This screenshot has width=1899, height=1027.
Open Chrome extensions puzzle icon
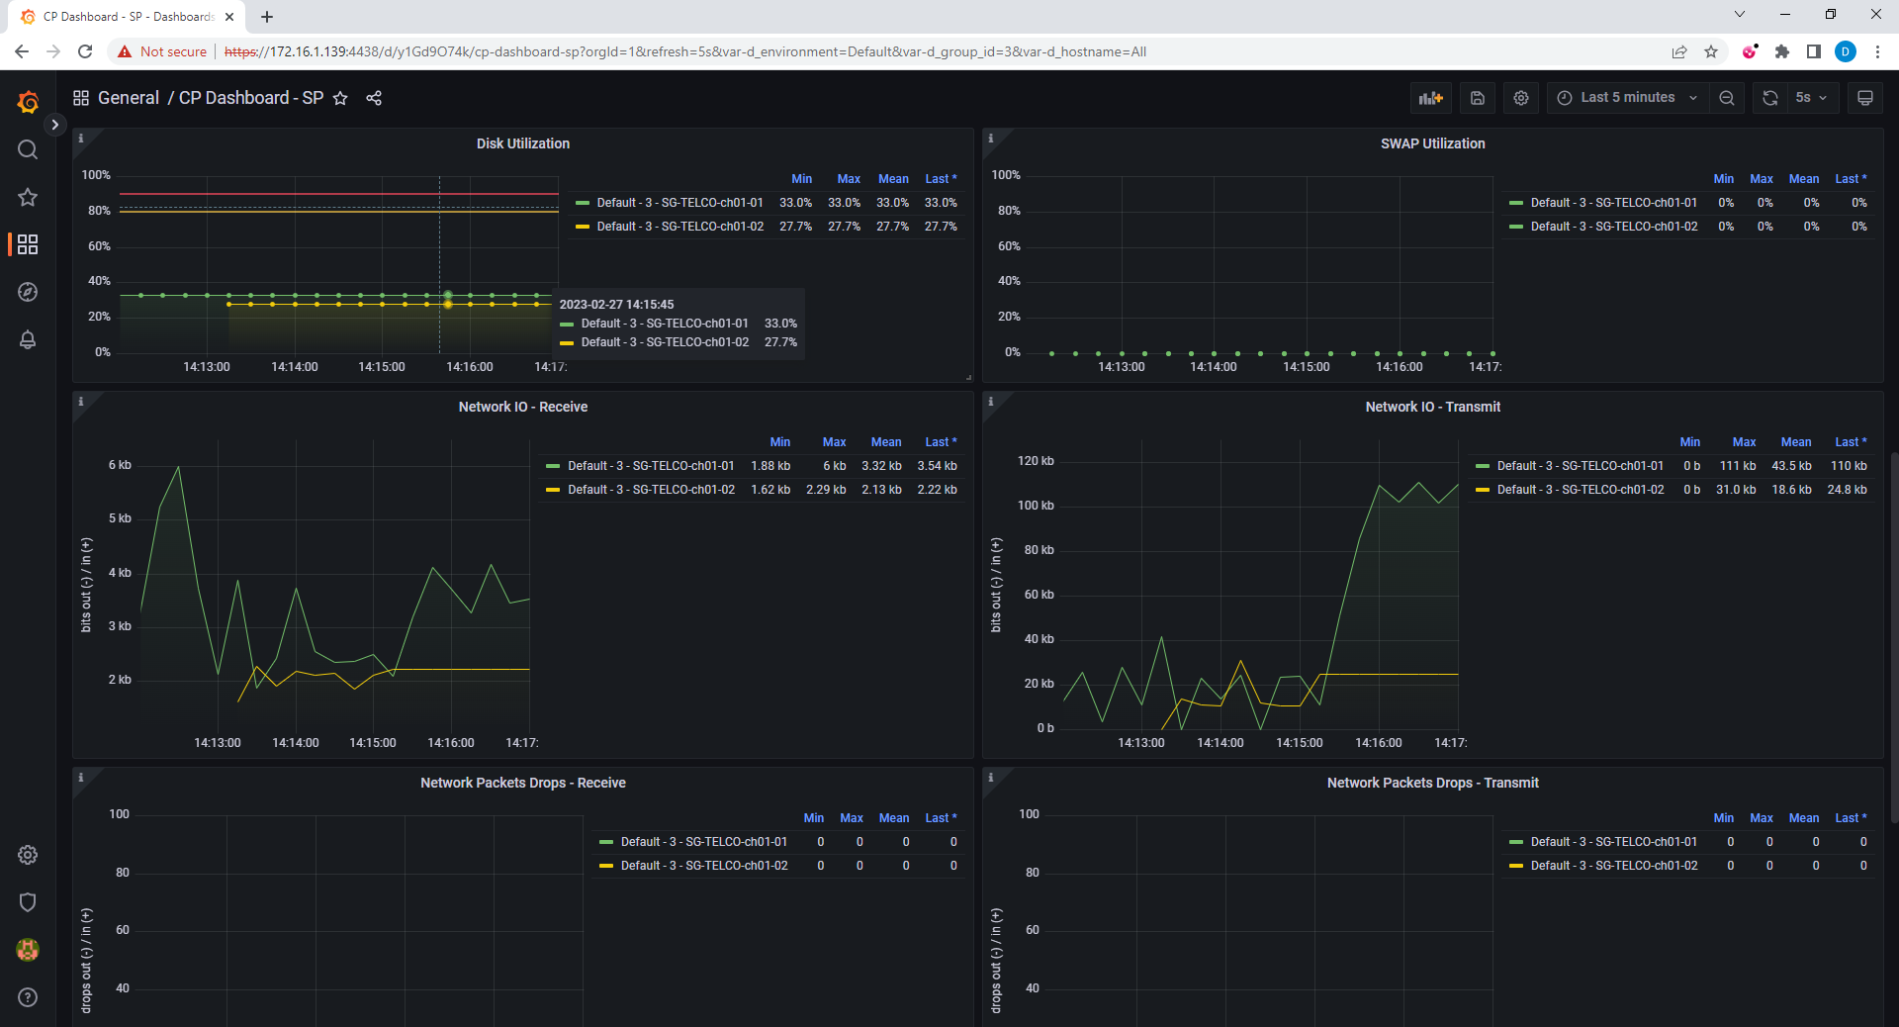(x=1782, y=51)
